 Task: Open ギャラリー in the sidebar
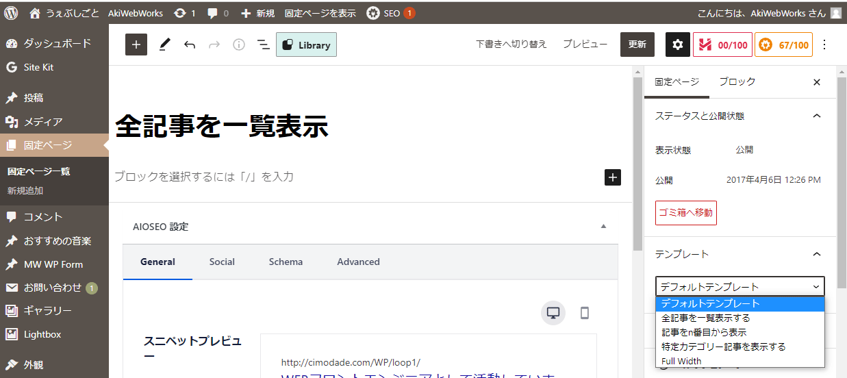[54, 311]
